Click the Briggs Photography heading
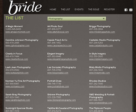136x112 pixels. pos(100,26)
